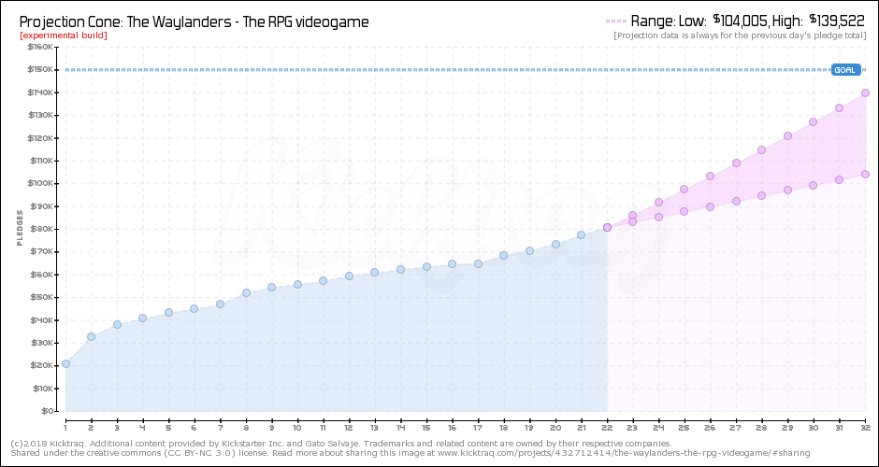Image resolution: width=879 pixels, height=467 pixels.
Task: Click the high projection point at day 24
Action: 658,202
